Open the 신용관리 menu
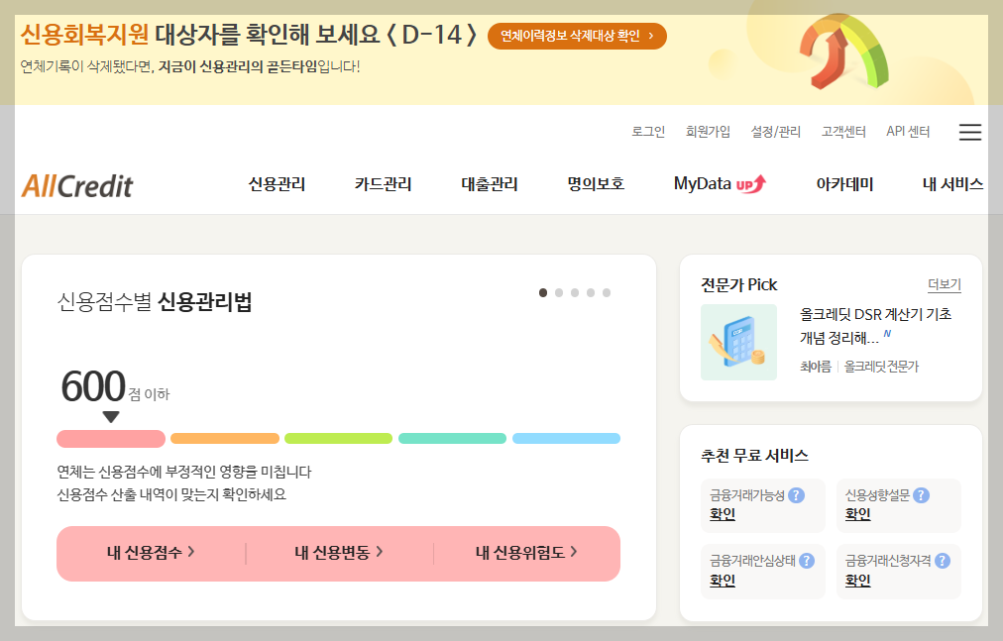 coord(277,184)
